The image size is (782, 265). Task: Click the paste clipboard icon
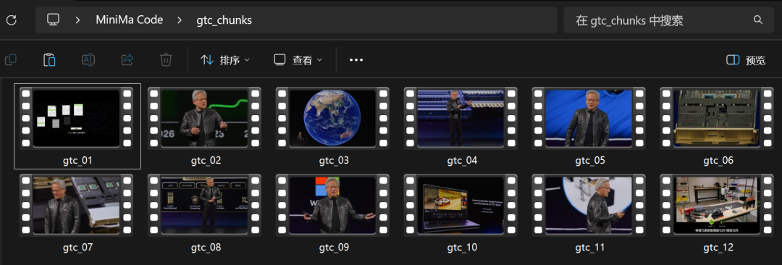(49, 60)
